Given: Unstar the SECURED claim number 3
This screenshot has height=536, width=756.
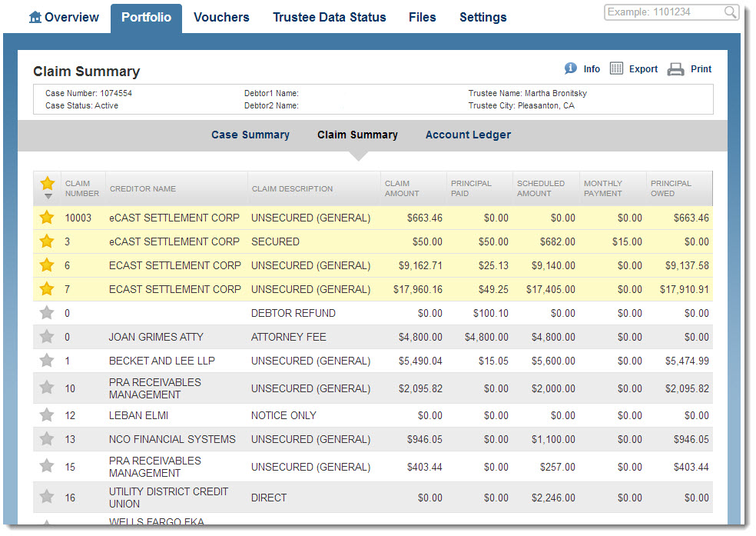Looking at the screenshot, I should tap(47, 241).
